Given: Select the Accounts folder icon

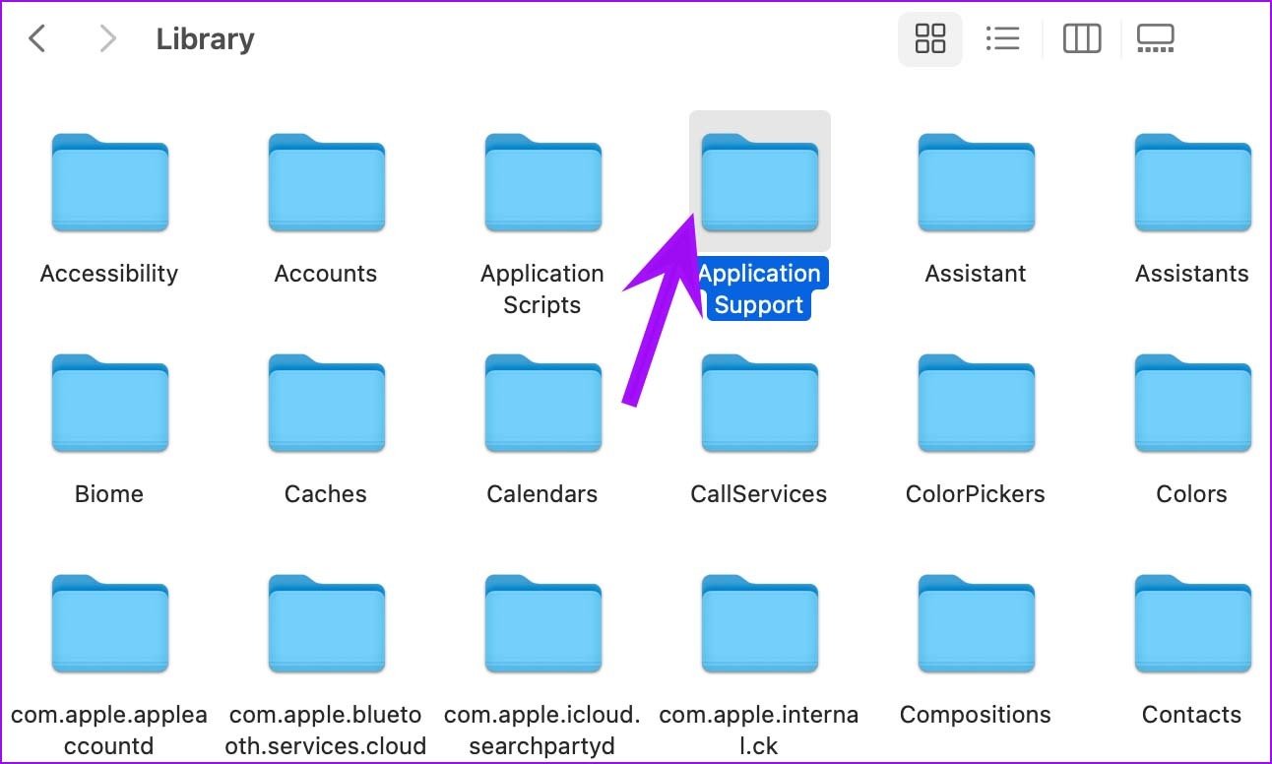Looking at the screenshot, I should 326,182.
